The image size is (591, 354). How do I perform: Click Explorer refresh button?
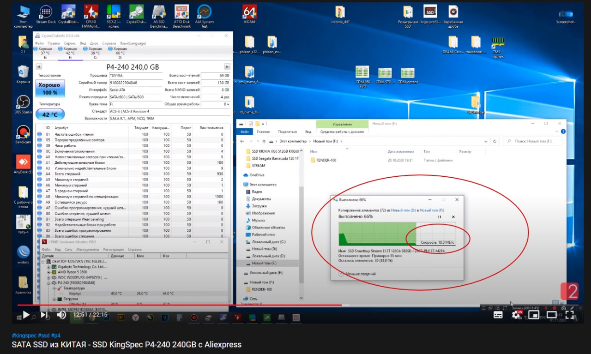(495, 141)
